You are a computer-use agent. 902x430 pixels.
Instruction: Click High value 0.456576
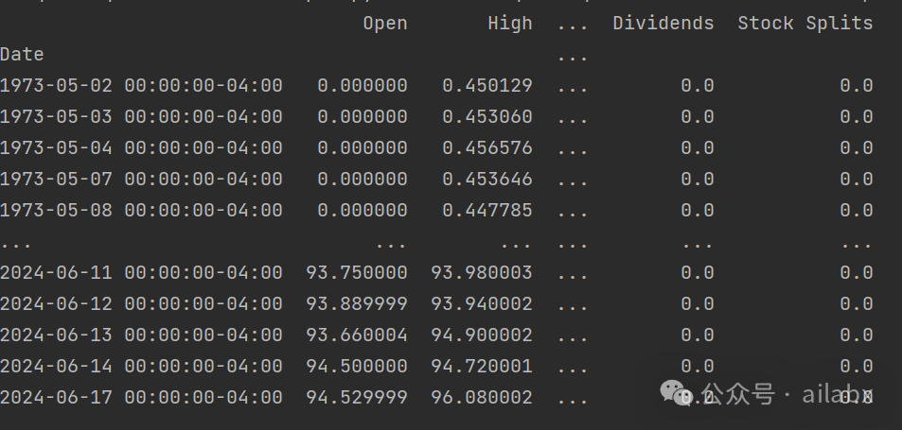coord(487,147)
